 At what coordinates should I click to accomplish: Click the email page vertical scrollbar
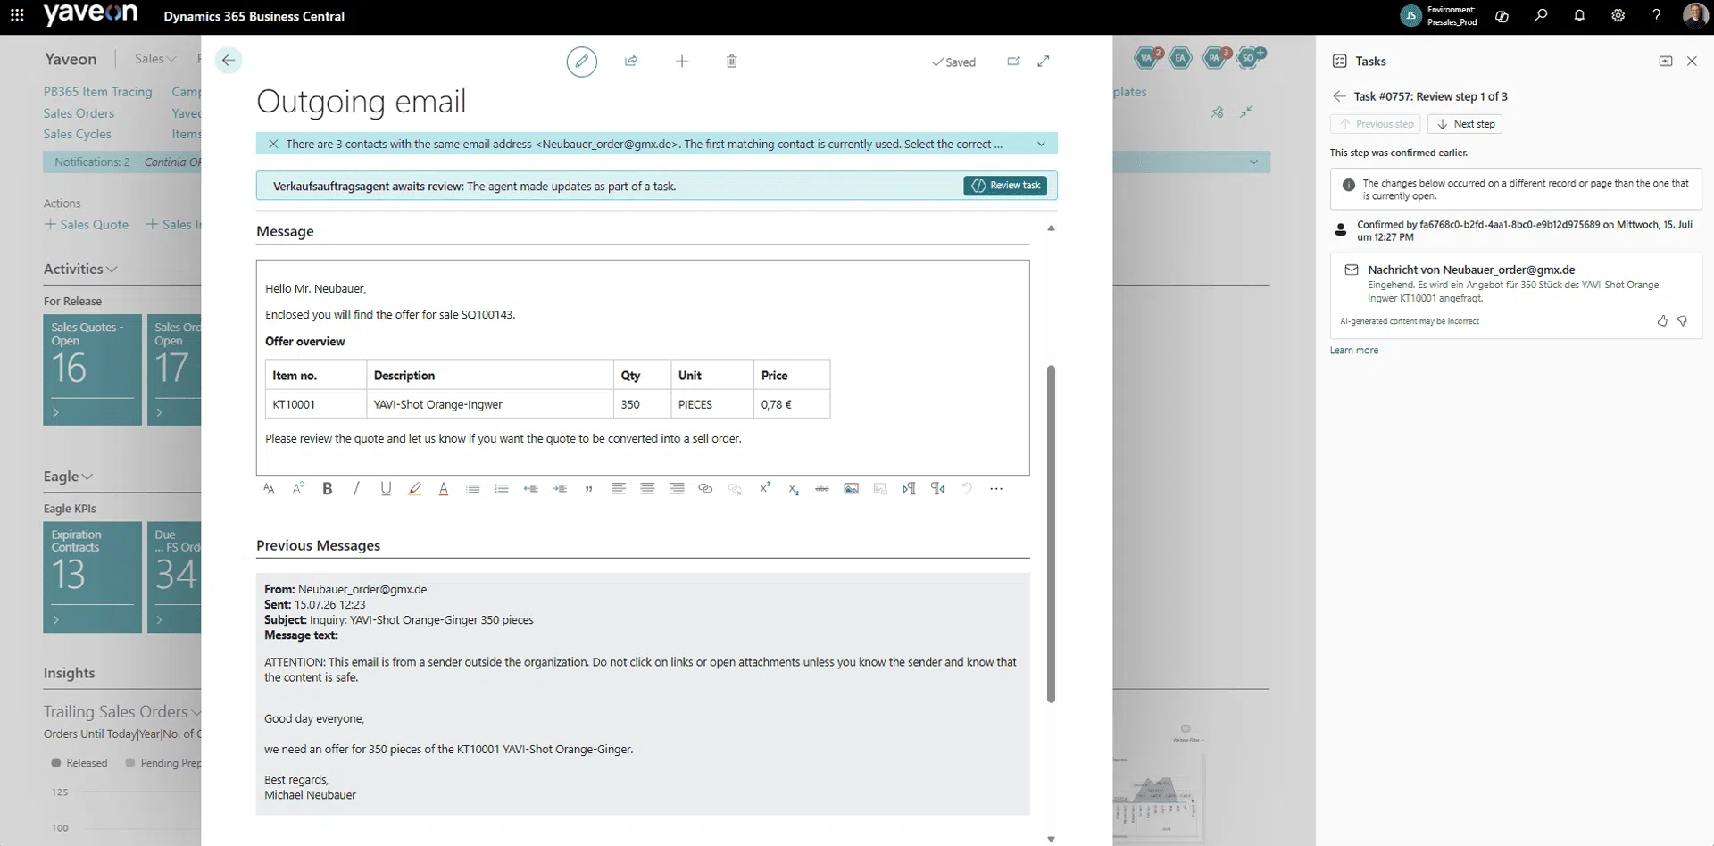tap(1051, 534)
